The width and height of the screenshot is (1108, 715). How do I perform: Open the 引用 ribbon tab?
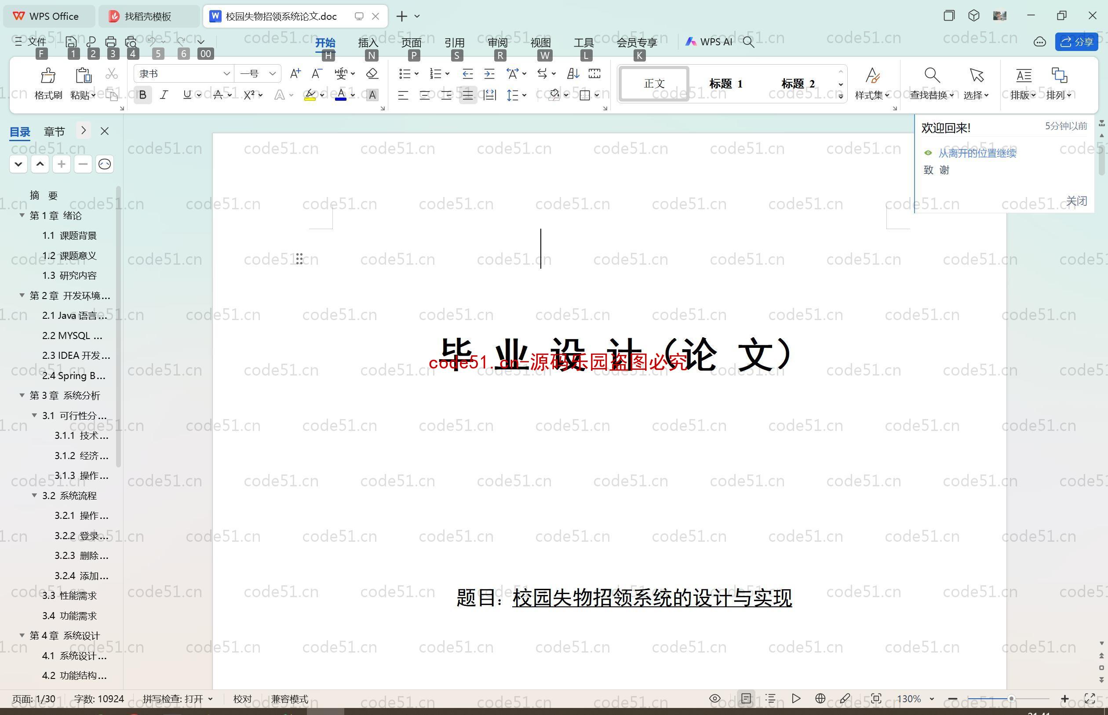click(x=455, y=42)
